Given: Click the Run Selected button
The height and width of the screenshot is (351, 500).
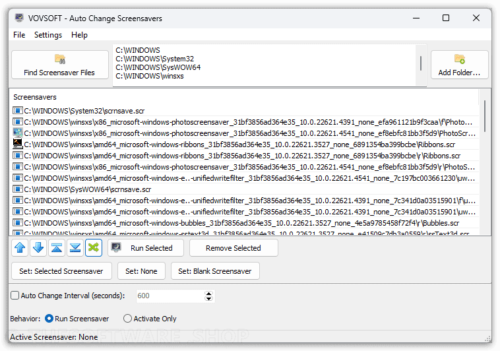Looking at the screenshot, I should pyautogui.click(x=146, y=247).
